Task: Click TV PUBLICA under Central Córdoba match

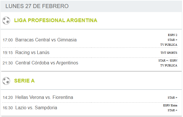Action: click(x=169, y=66)
